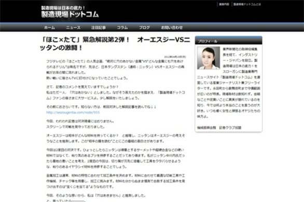Click the paragraph starting オーエスジーは相手が
The image size is (304, 202).
[116, 138]
